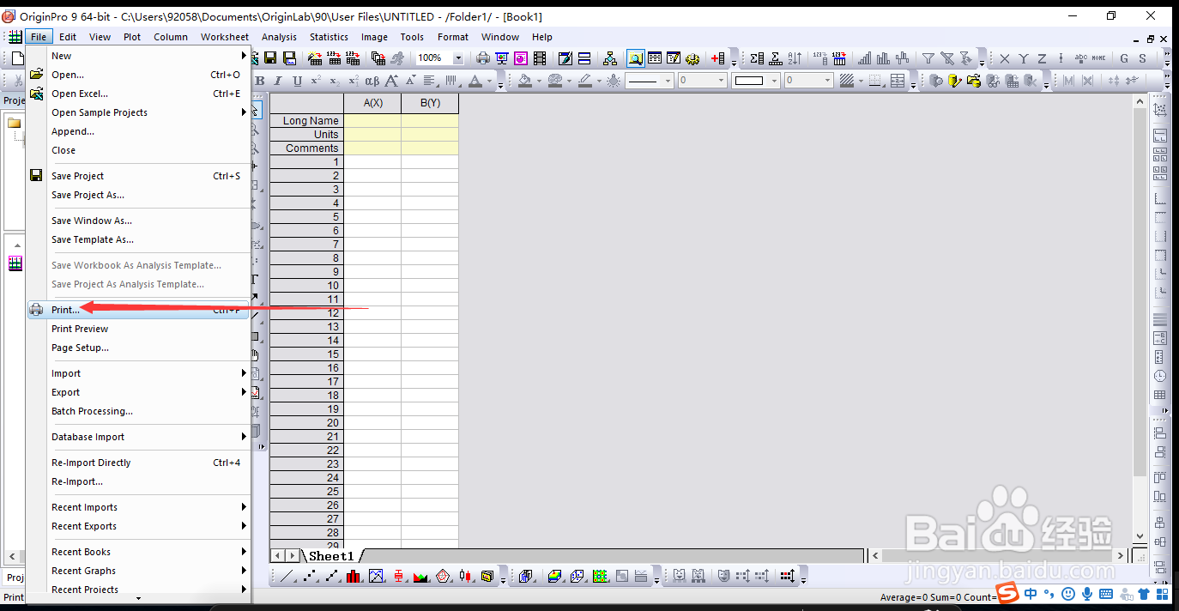This screenshot has width=1179, height=611.
Task: Click the Contour heatmap plot icon
Action: (x=601, y=577)
